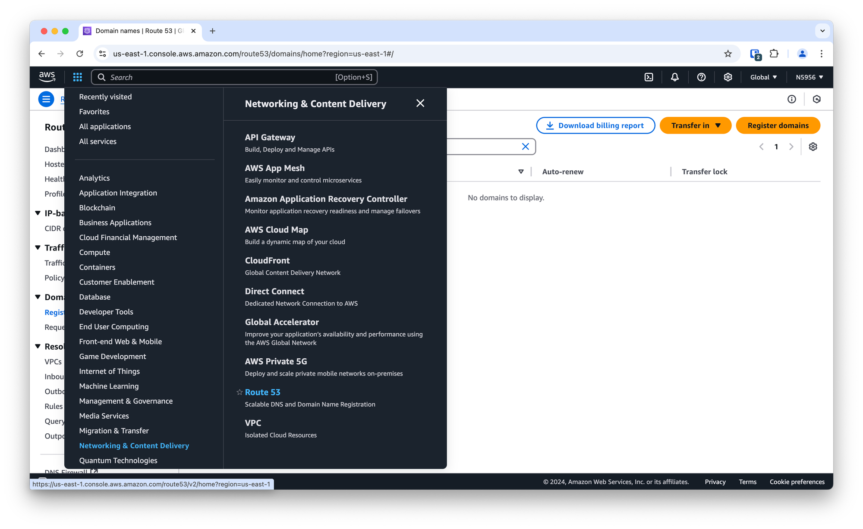Image resolution: width=863 pixels, height=529 pixels.
Task: Open console settings gear in header
Action: pos(728,77)
